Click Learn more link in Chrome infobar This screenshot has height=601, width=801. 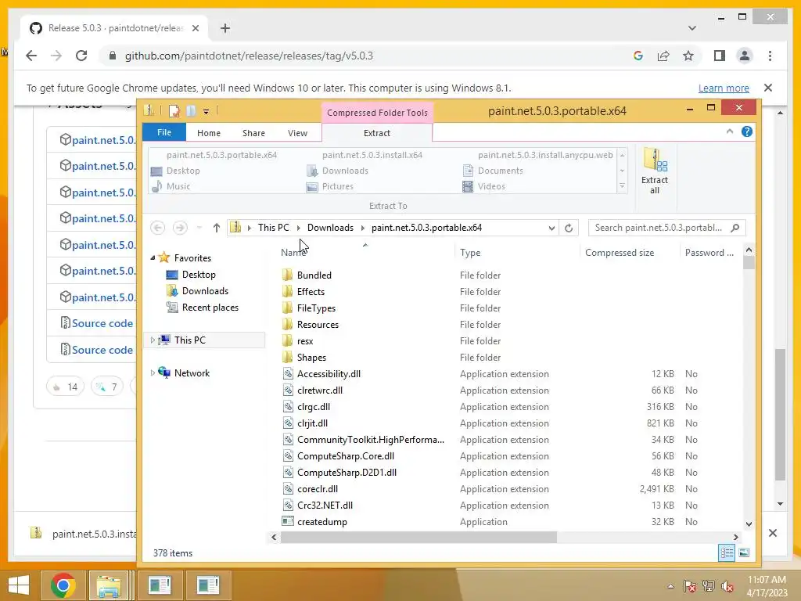point(724,88)
